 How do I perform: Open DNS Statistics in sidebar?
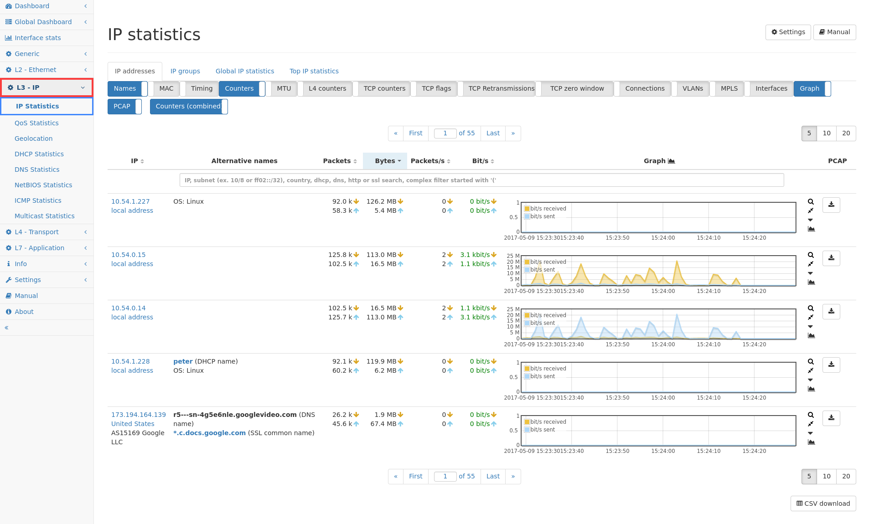pyautogui.click(x=37, y=170)
